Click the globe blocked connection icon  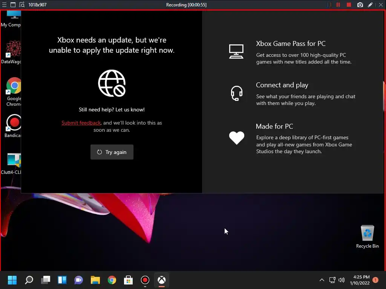click(112, 83)
